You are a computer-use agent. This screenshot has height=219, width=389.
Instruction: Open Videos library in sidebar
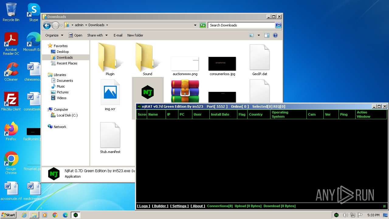click(x=61, y=98)
